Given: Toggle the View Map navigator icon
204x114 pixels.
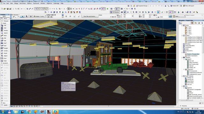Looking at the screenshot, I should (x=195, y=23).
